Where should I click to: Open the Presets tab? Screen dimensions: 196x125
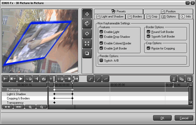click(x=119, y=11)
